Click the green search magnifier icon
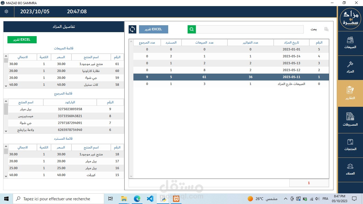 click(192, 29)
